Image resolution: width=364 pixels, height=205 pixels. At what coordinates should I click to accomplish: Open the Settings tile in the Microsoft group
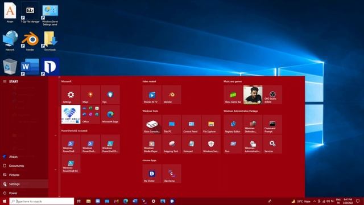pyautogui.click(x=71, y=95)
